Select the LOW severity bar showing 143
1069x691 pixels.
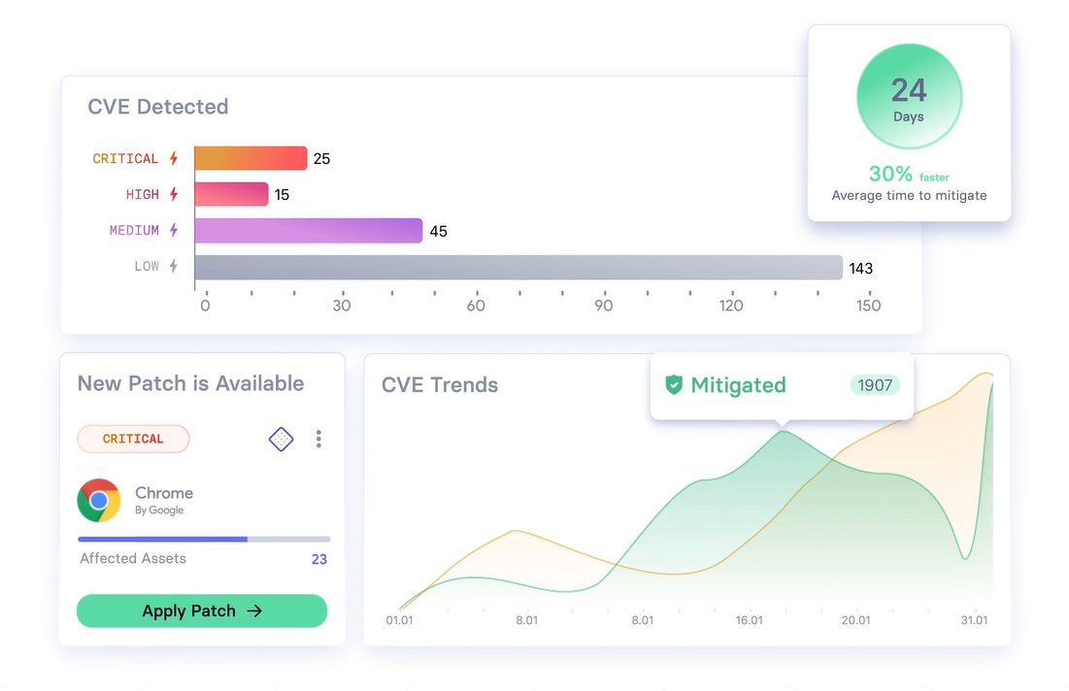(x=518, y=267)
